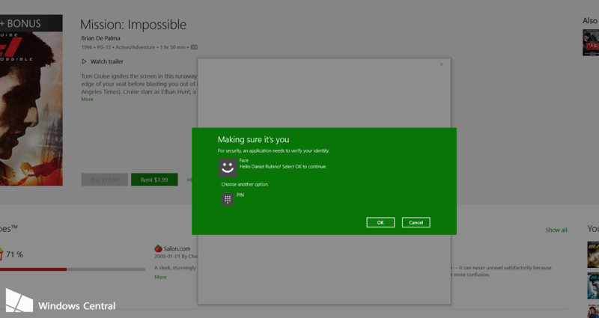Expand Salon.com review with More link
Viewport: 599px width, 318px height.
pyautogui.click(x=160, y=277)
